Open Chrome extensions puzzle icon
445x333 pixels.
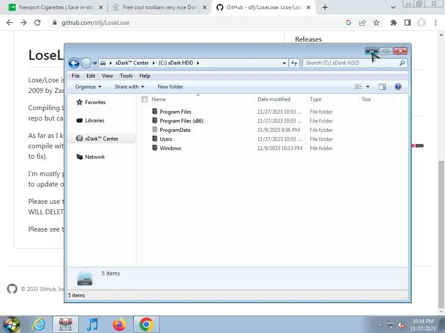[393, 23]
